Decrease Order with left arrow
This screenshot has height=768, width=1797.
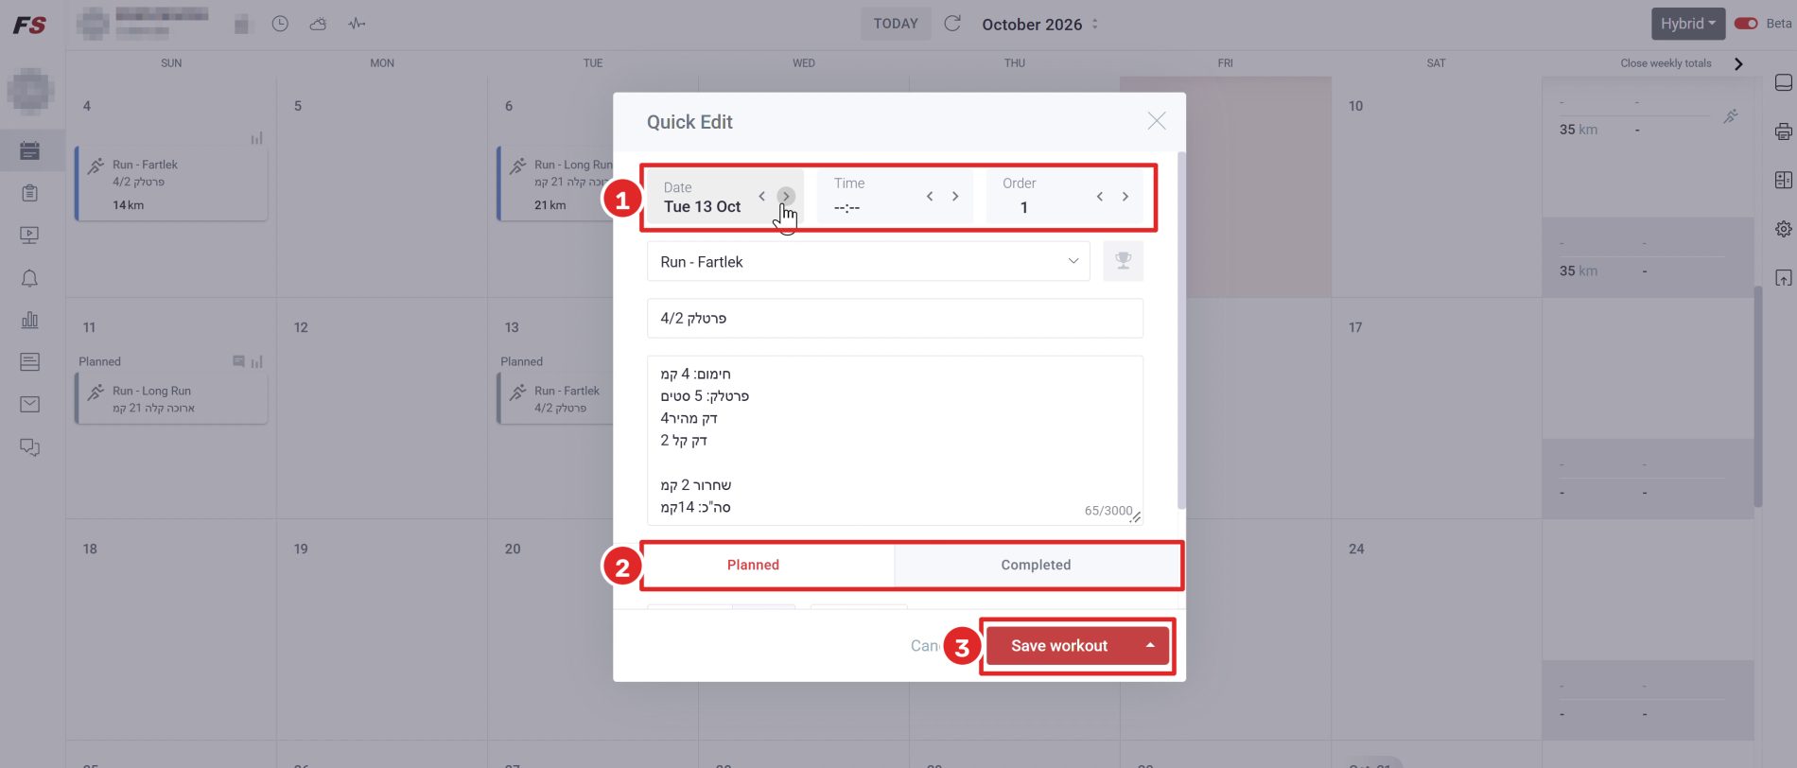(1100, 196)
